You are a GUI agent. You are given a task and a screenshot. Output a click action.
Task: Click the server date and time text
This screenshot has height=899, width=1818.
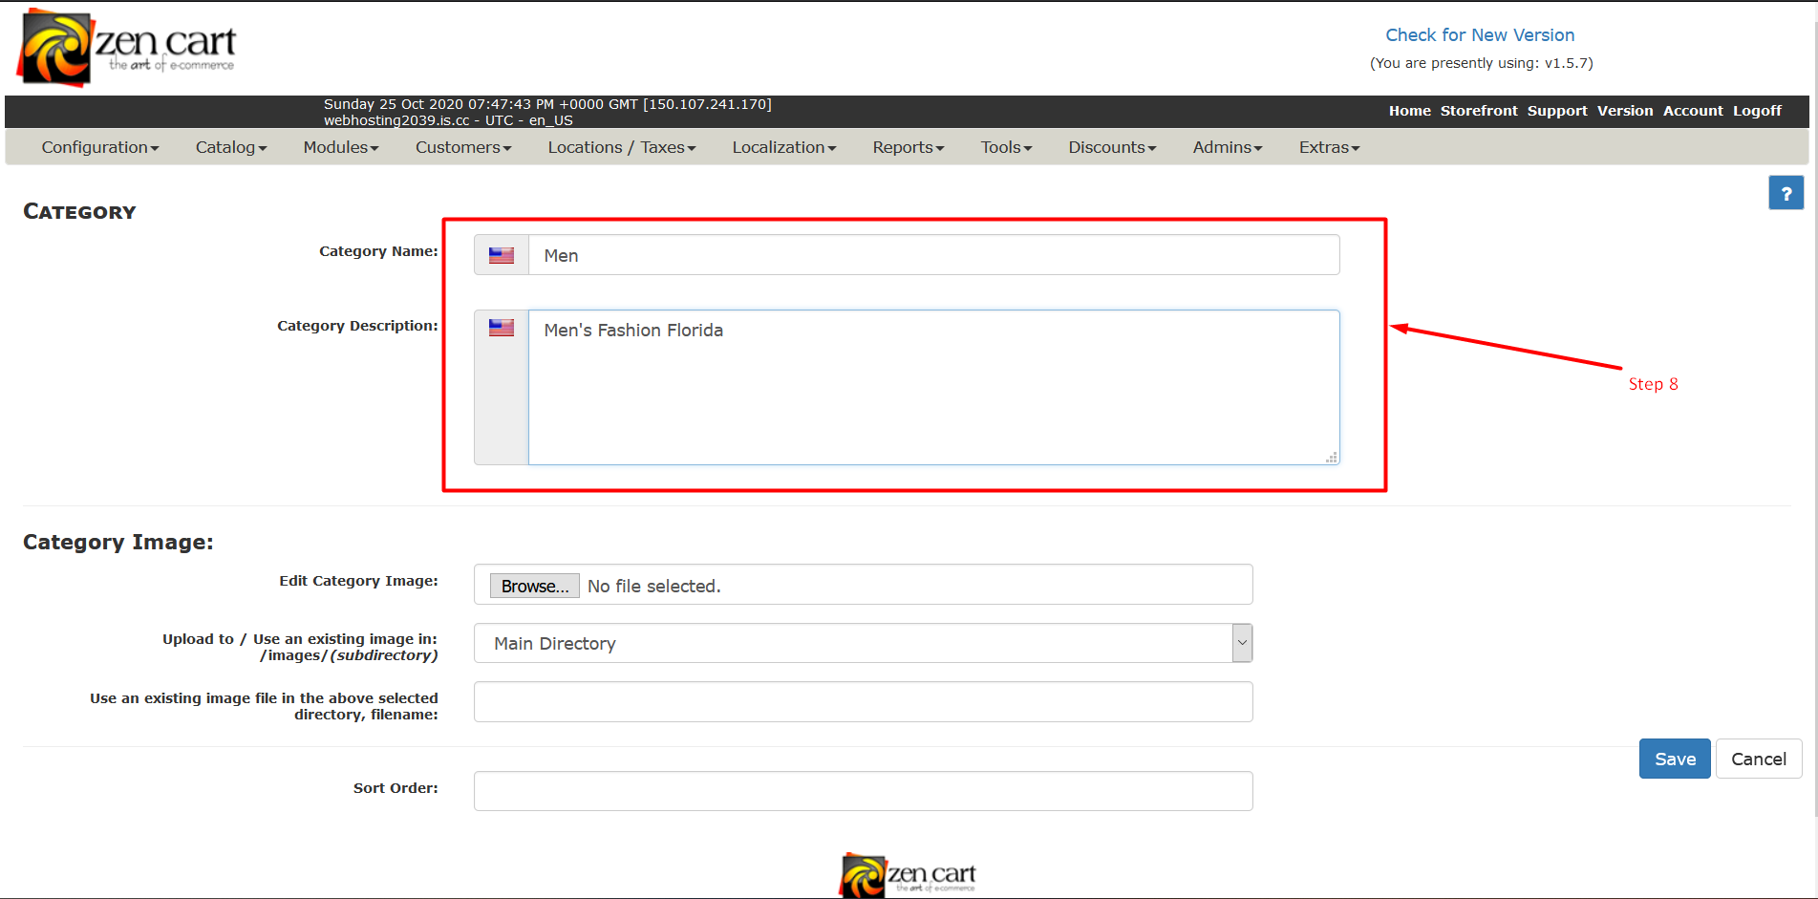(547, 104)
